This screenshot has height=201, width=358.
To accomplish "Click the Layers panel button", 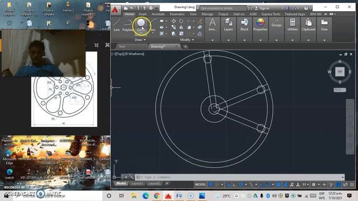I will tap(228, 25).
